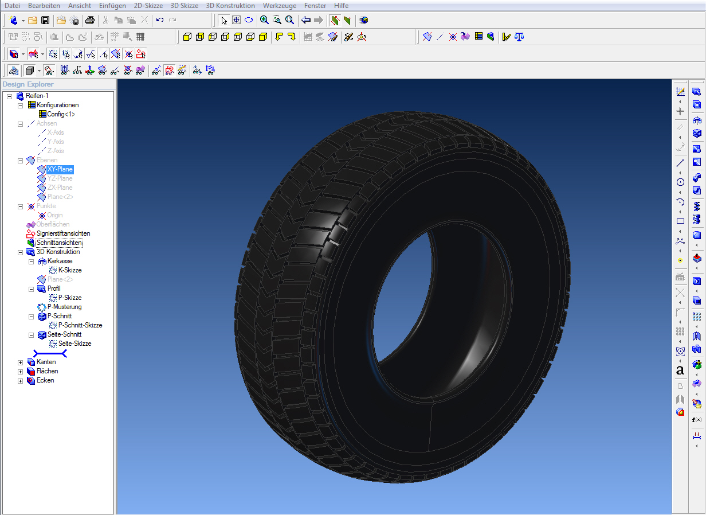This screenshot has width=706, height=515.
Task: Open the Einfügen menu
Action: pyautogui.click(x=112, y=6)
